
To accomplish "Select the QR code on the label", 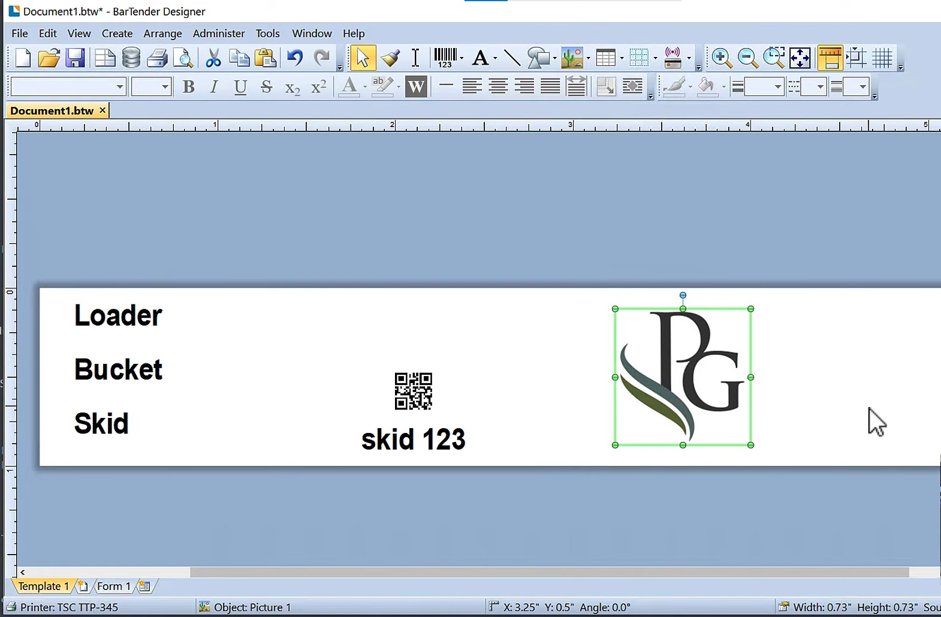I will [414, 391].
